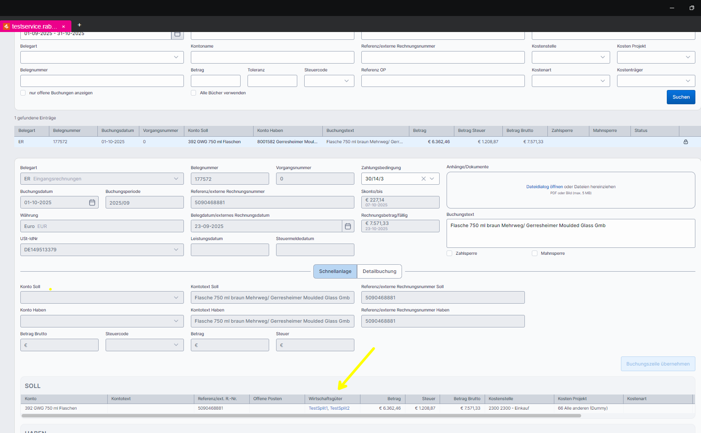
Task: Check the Zahlsperre checkbox
Action: click(x=449, y=253)
